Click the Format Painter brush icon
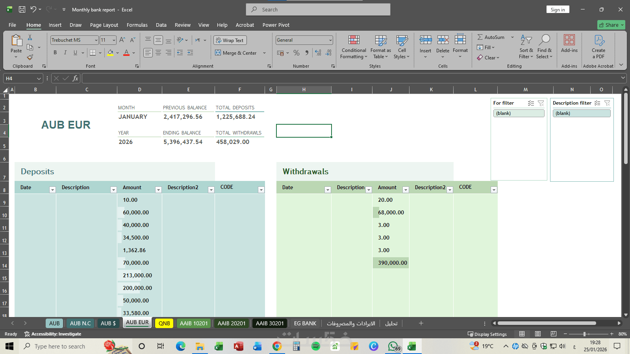Image resolution: width=630 pixels, height=354 pixels. pos(30,57)
